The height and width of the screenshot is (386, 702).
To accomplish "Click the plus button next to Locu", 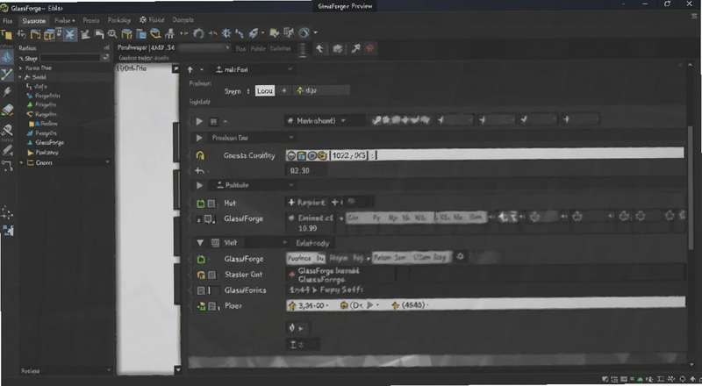I will pyautogui.click(x=283, y=91).
